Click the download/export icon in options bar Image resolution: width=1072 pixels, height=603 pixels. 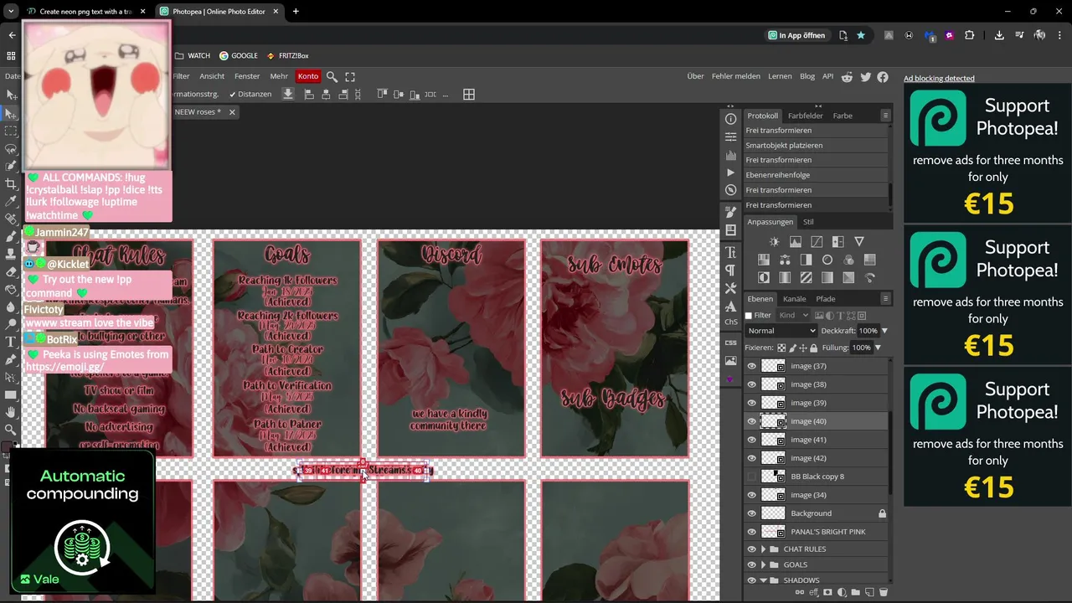[288, 94]
